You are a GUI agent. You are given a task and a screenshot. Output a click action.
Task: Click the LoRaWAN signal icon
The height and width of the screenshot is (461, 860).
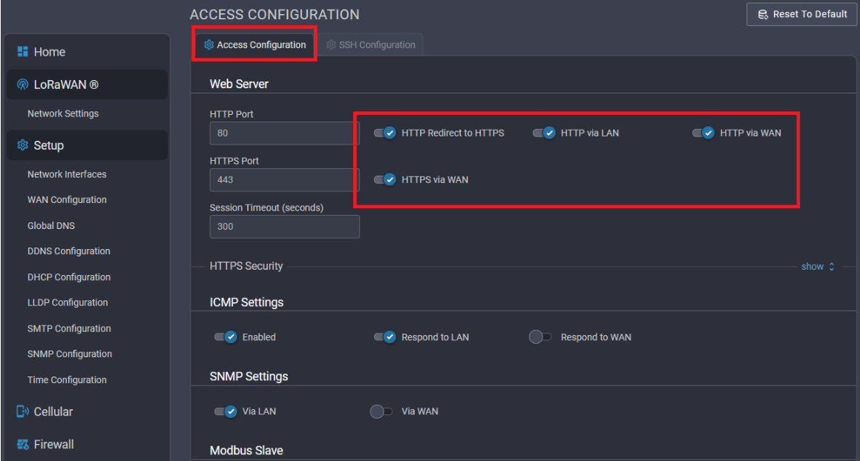click(x=22, y=84)
